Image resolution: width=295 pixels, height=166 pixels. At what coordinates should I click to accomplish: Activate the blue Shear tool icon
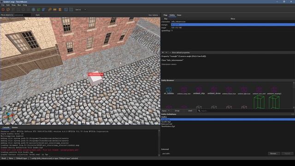44,10
